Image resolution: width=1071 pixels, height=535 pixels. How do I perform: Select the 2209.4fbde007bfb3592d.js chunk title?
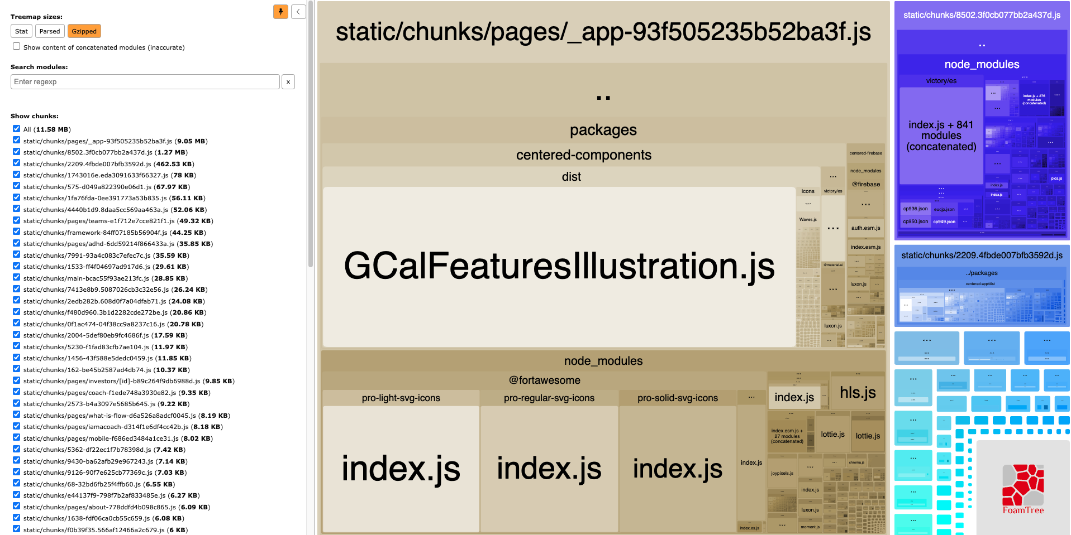(x=982, y=256)
